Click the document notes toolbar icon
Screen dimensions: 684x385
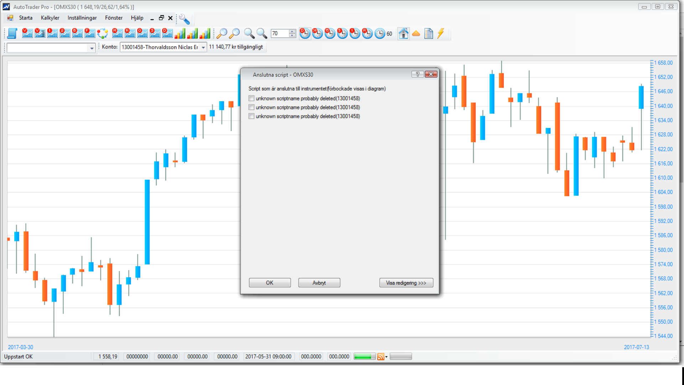click(429, 34)
